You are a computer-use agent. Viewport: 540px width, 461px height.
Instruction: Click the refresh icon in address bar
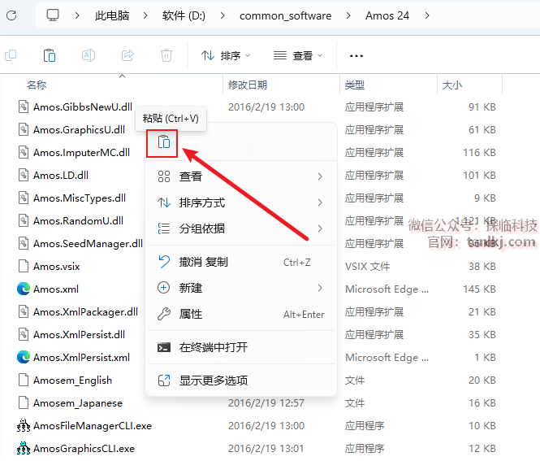tap(11, 15)
